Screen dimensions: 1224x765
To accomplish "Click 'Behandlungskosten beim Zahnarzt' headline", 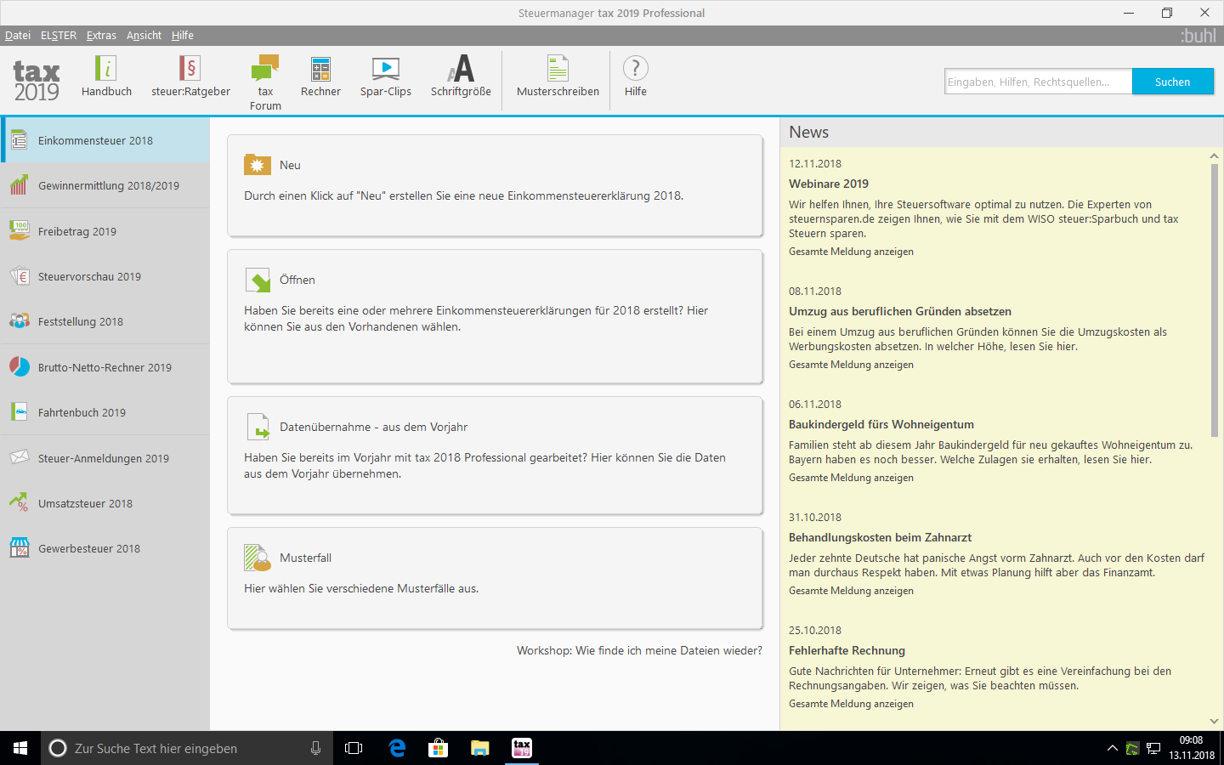I will coord(880,537).
